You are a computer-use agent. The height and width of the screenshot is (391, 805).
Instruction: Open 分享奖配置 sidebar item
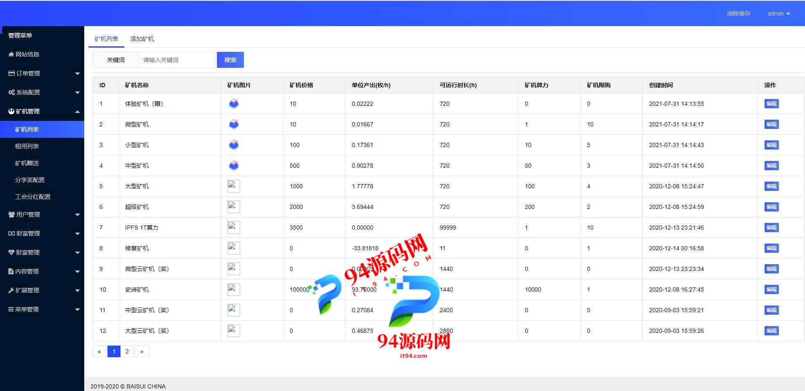point(42,180)
